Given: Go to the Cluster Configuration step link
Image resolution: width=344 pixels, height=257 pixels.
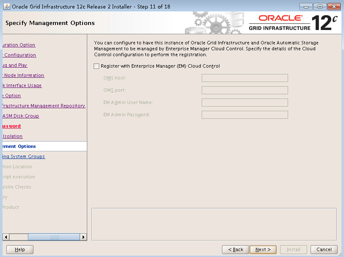Looking at the screenshot, I should pos(19,55).
